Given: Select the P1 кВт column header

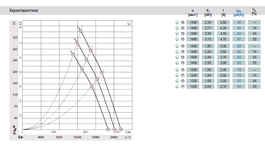Looking at the screenshot, I should tap(208, 13).
